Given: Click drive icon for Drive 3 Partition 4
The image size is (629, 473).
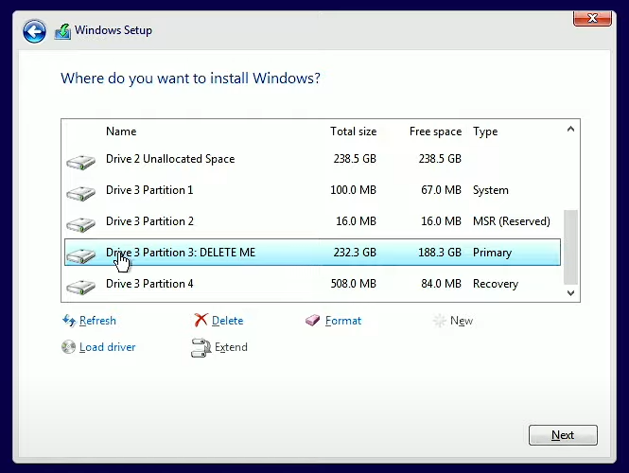Looking at the screenshot, I should tap(80, 288).
